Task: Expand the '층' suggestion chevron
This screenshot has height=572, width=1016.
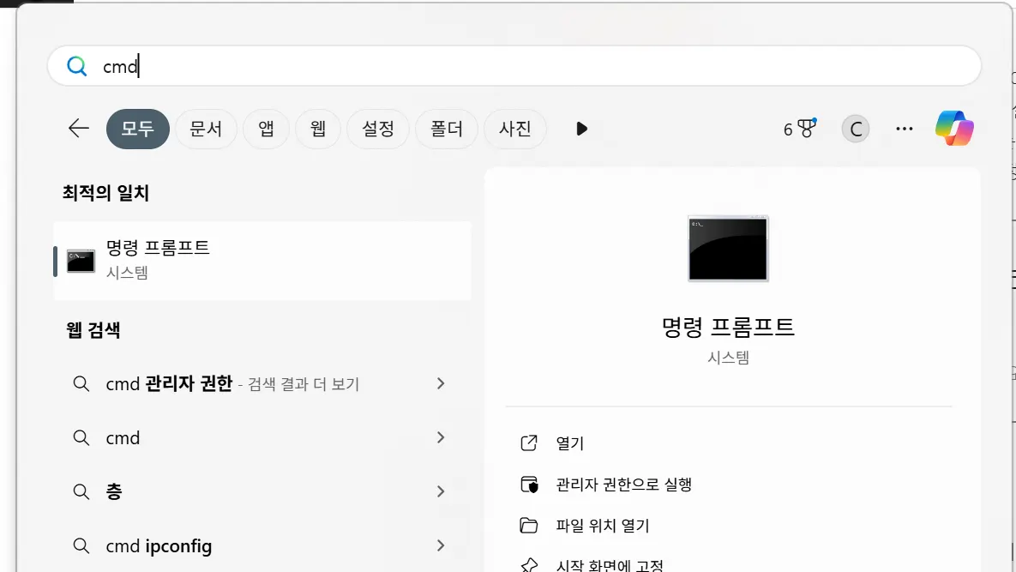Action: click(441, 491)
